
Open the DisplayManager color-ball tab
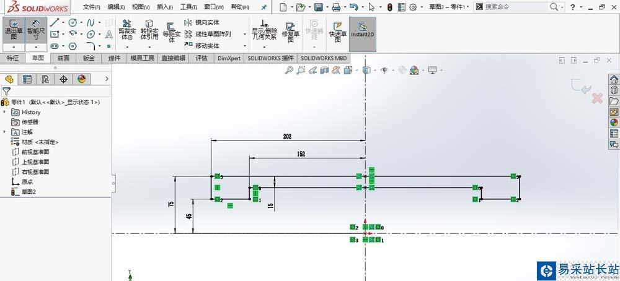click(x=81, y=79)
